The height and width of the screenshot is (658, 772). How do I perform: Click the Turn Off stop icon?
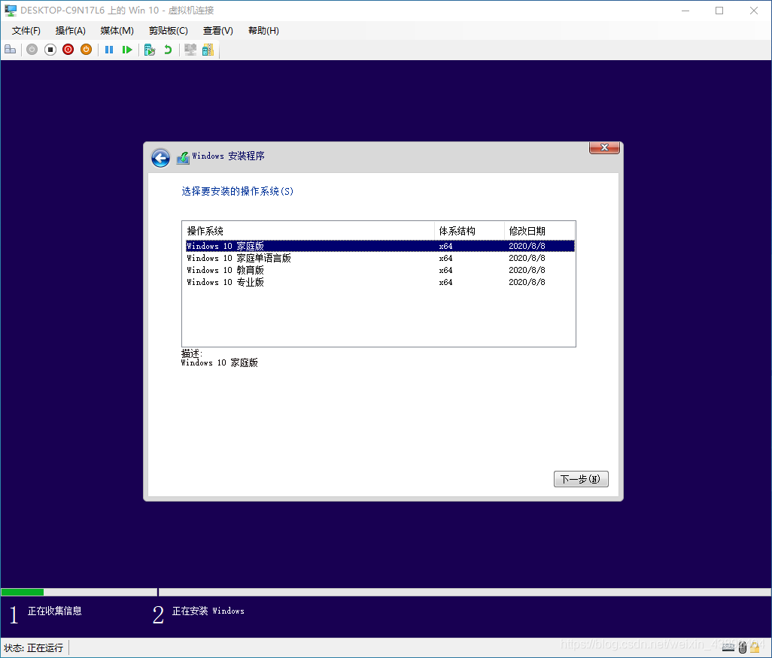coord(50,49)
